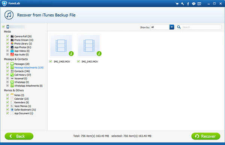Uncheck the Camera Roll checkbox
Image resolution: width=225 pixels, height=145 pixels.
pos(7,36)
